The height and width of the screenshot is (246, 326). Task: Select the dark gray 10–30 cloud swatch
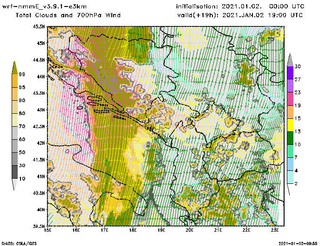click(x=14, y=172)
